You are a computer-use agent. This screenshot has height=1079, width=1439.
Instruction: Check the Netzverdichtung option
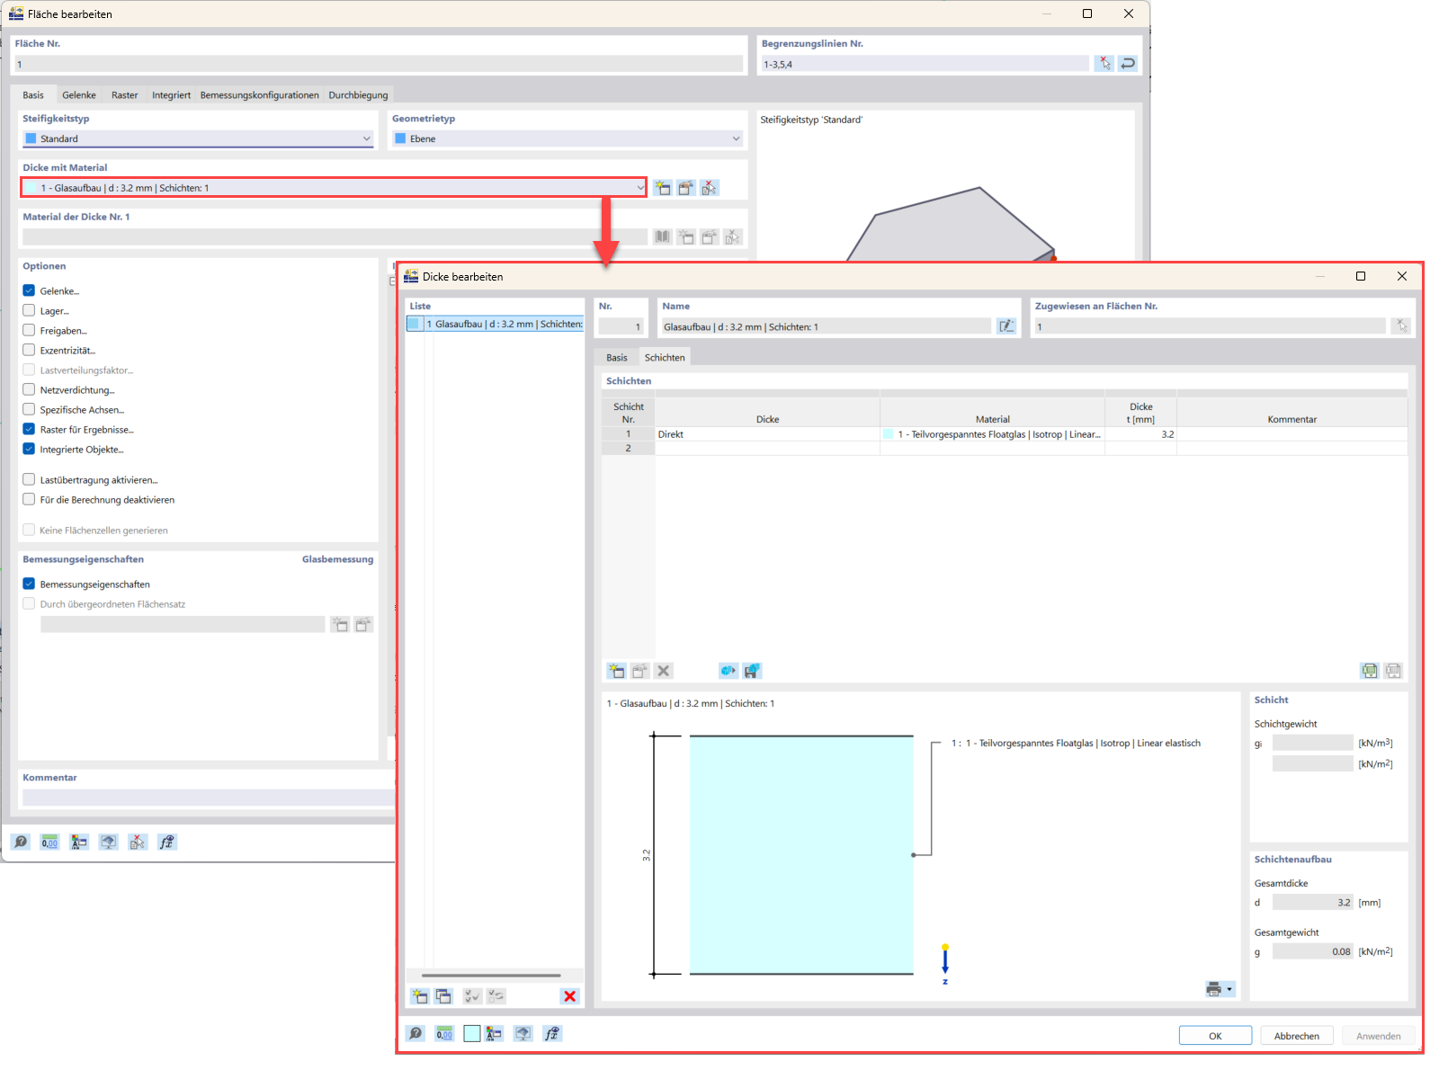(x=29, y=389)
